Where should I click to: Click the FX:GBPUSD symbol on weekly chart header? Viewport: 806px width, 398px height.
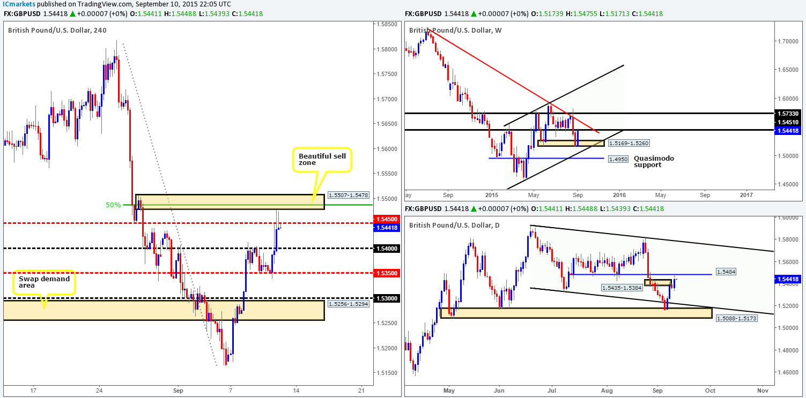click(x=422, y=15)
